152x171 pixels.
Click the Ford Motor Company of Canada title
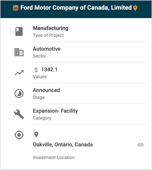click(x=76, y=8)
